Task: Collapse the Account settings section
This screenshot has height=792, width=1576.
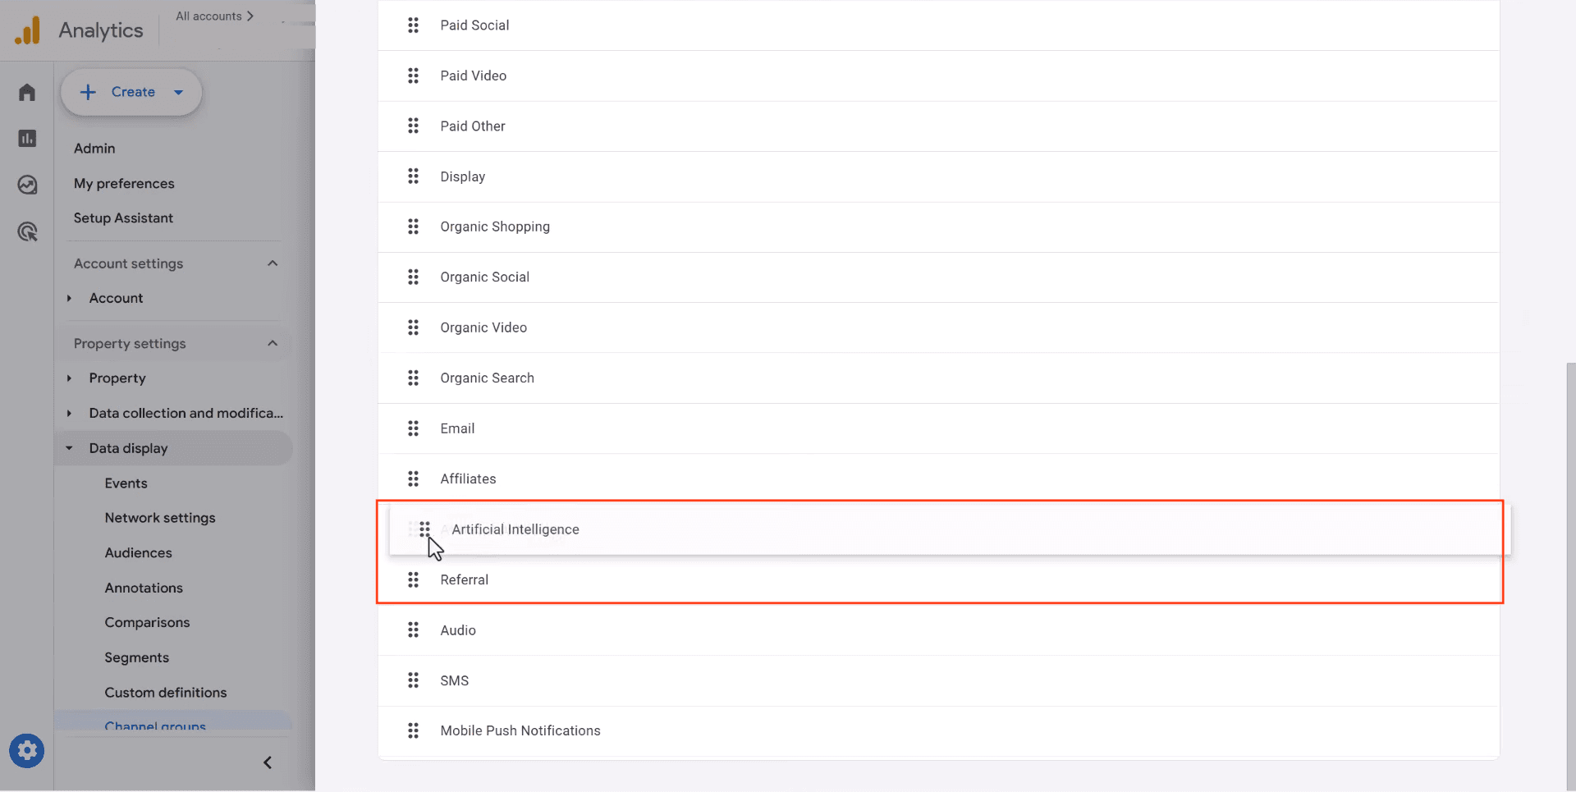Action: 272,263
